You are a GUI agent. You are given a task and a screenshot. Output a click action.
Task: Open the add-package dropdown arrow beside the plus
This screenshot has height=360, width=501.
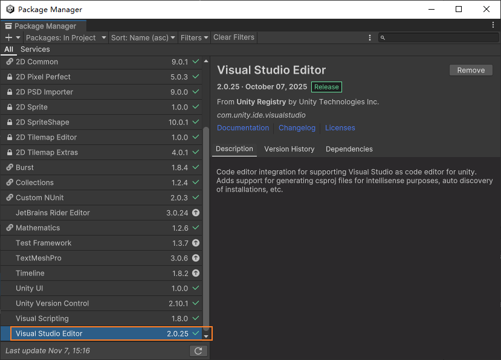click(18, 37)
